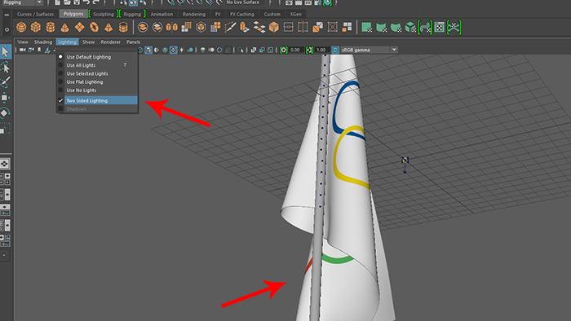Viewport: 571px width, 321px height.
Task: Create a polygon plane from the shelf
Action: [79, 27]
